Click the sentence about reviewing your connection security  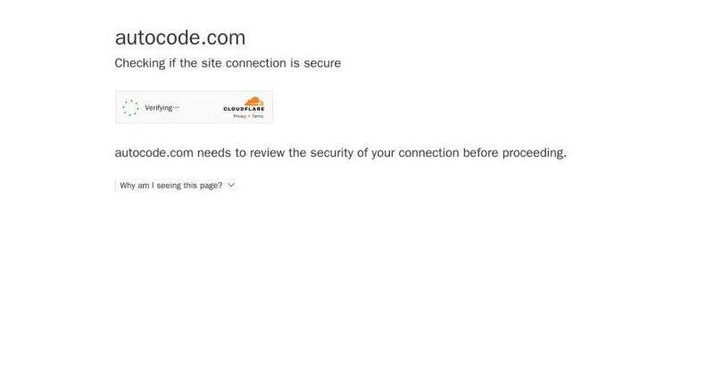[341, 153]
